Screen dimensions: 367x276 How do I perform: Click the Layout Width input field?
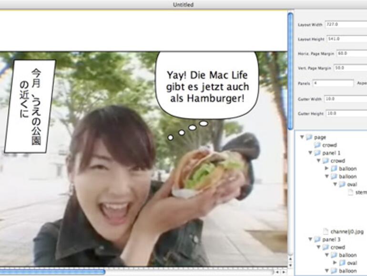coord(346,24)
